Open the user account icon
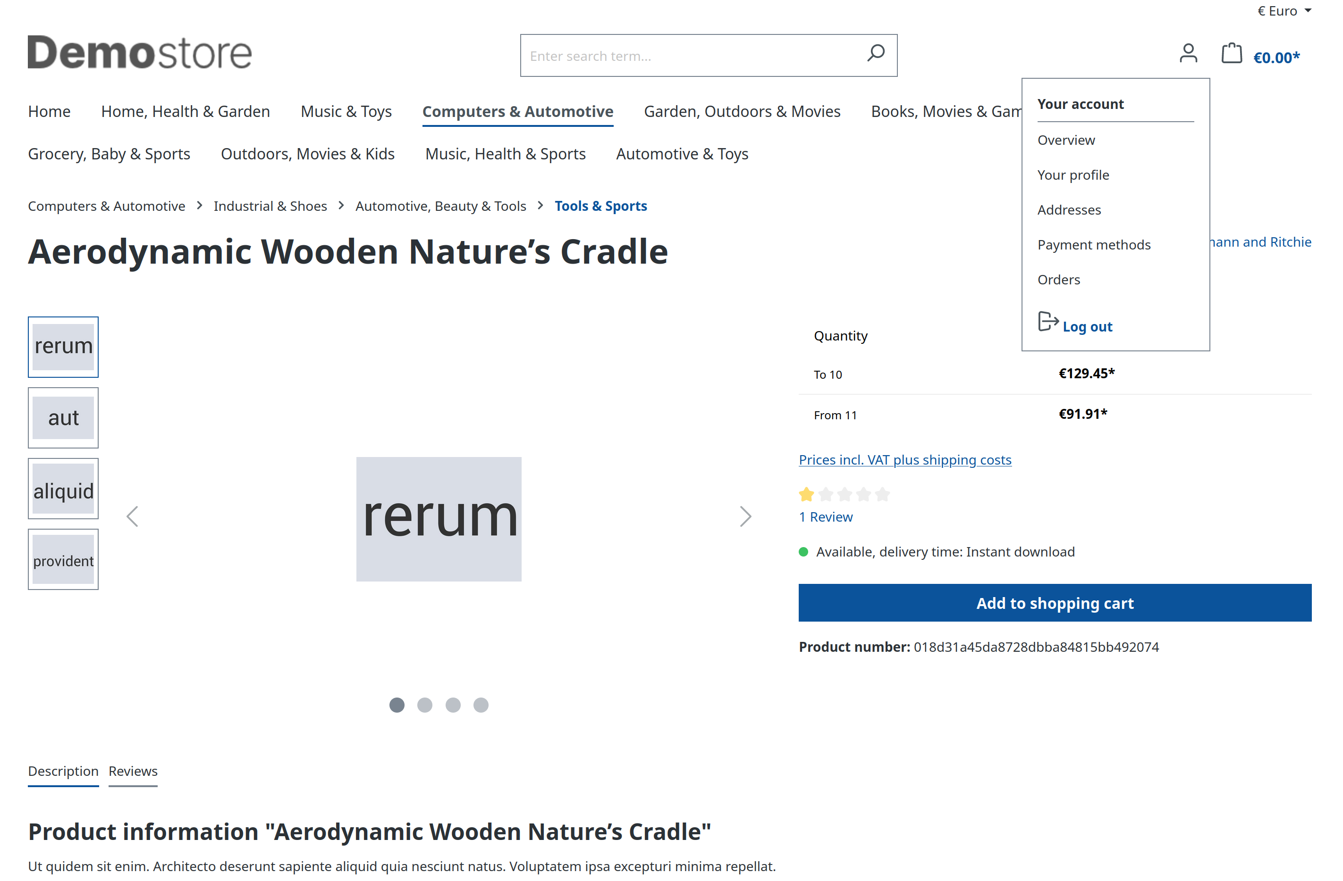Screen dimensions: 1343x881 tap(1188, 54)
